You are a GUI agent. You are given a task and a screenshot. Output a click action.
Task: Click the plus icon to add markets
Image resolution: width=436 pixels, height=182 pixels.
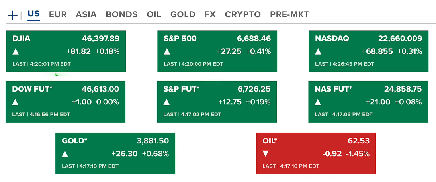[x=13, y=15]
